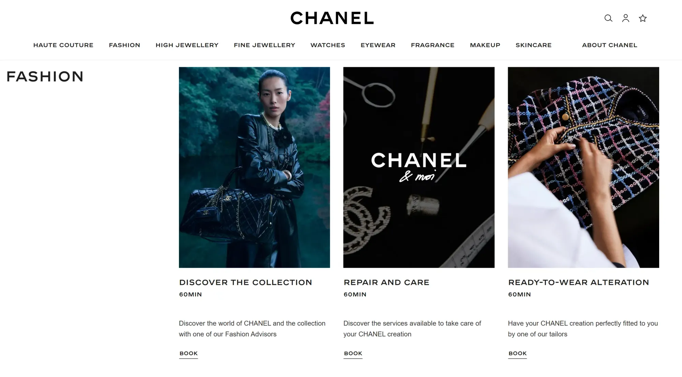Image resolution: width=682 pixels, height=377 pixels.
Task: Open the Makeup menu item
Action: pos(485,45)
